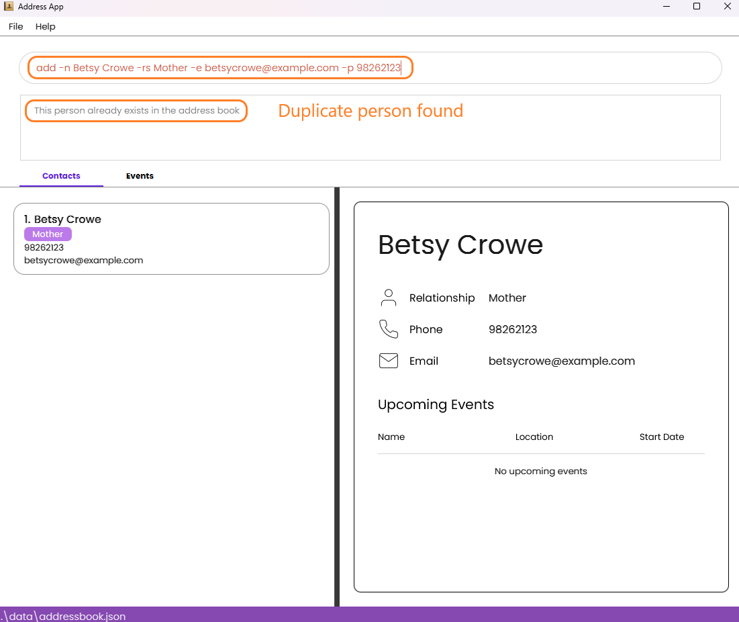Click the email betsycrowe@example.com in details panel
739x622 pixels.
[561, 361]
